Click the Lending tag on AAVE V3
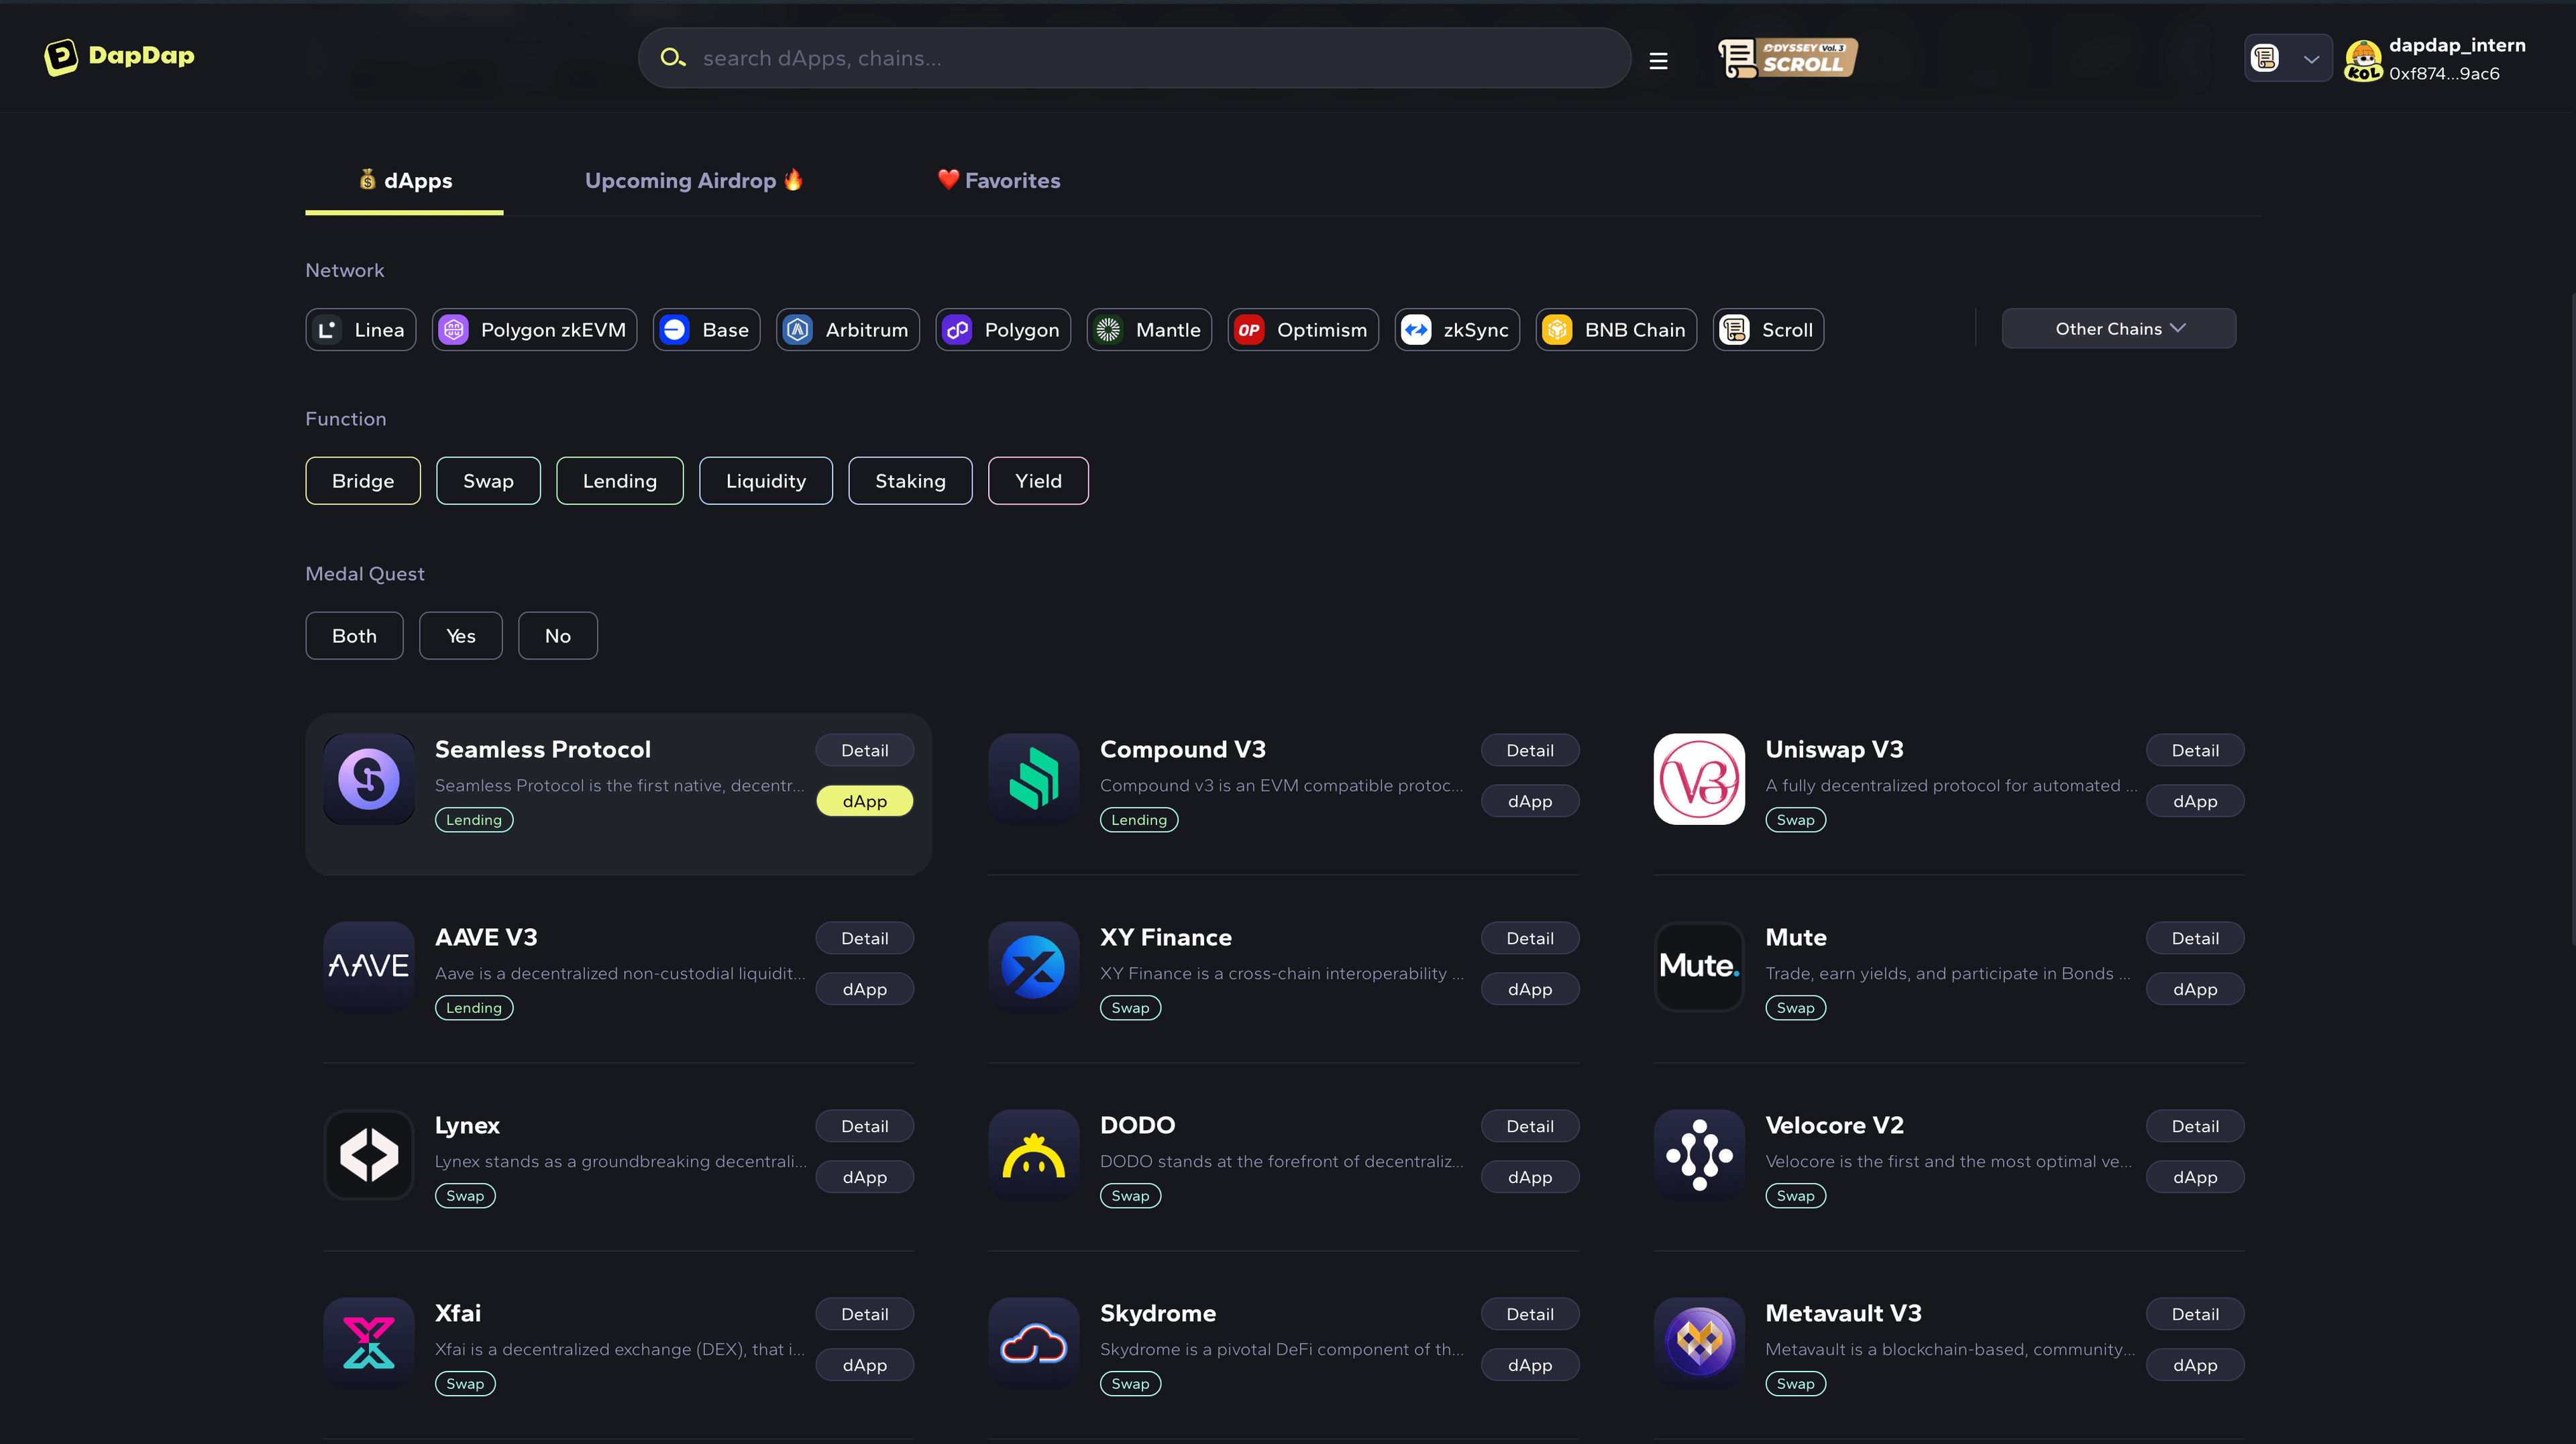 point(474,1008)
